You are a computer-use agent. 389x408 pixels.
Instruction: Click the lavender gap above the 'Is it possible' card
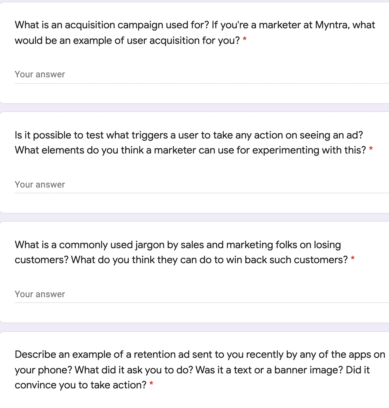194,108
